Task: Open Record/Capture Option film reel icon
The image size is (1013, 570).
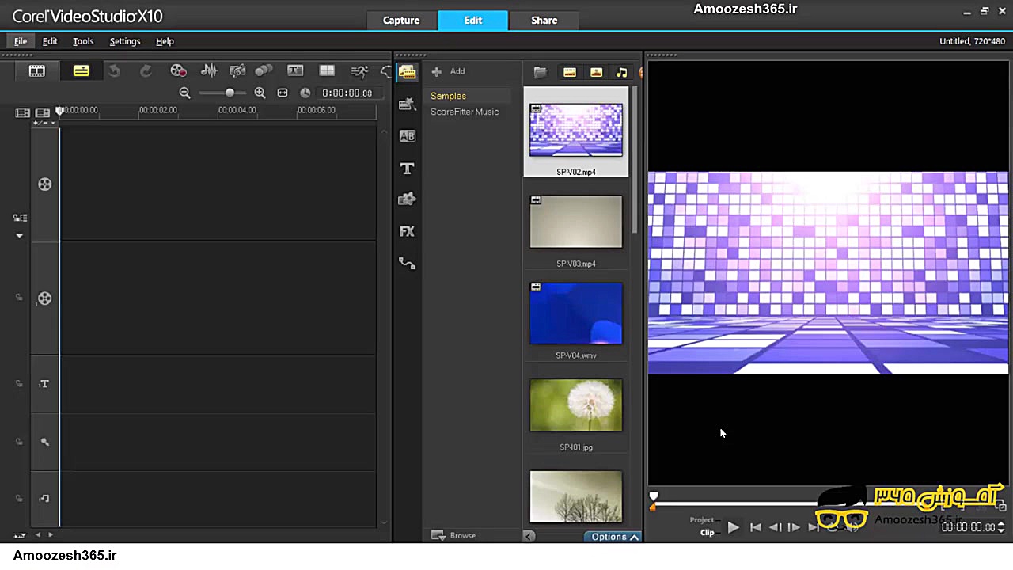Action: click(178, 71)
